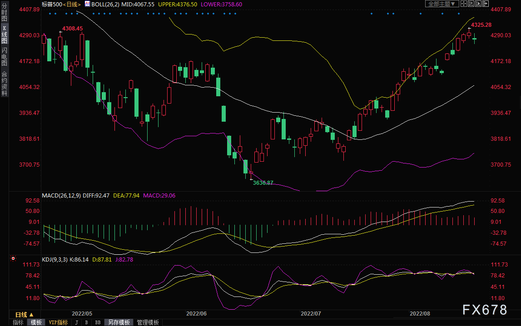Click the expand-right panel icon
The image size is (521, 326).
pyautogui.click(x=486, y=4)
